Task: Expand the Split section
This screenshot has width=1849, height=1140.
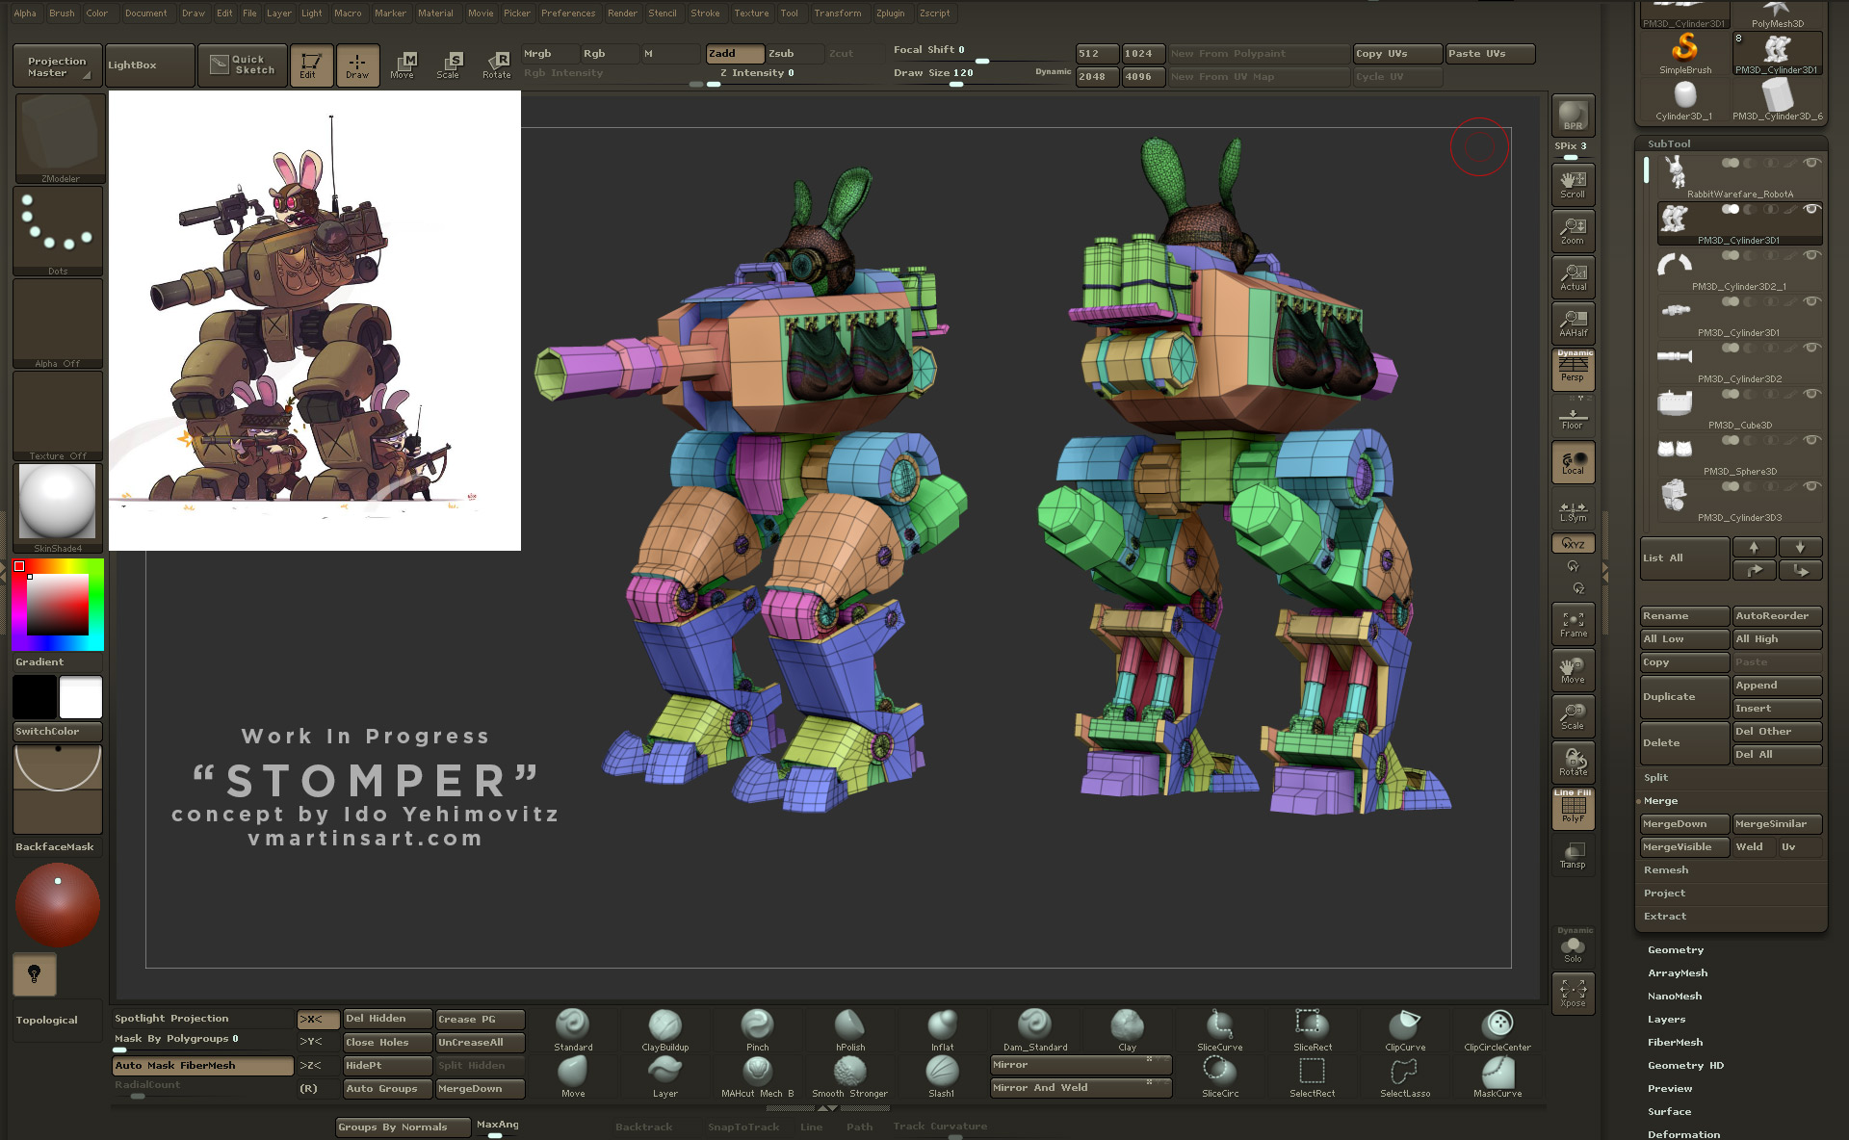Action: tap(1655, 777)
